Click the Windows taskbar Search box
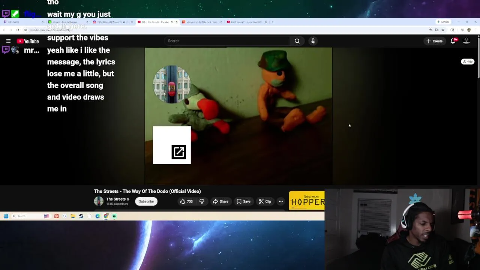The width and height of the screenshot is (480, 270). [31, 216]
